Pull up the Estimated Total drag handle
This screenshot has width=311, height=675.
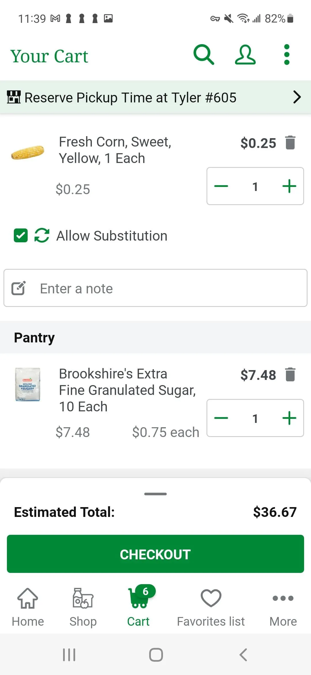tap(155, 494)
